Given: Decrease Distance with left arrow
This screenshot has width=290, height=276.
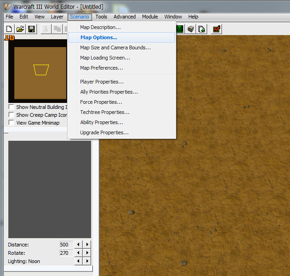Looking at the screenshot, I should click(x=78, y=245).
